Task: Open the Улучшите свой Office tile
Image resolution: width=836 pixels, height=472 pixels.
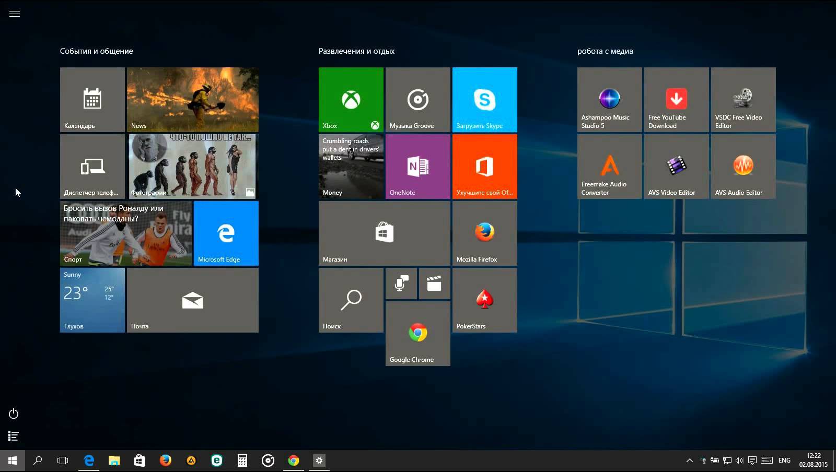Action: click(x=485, y=166)
